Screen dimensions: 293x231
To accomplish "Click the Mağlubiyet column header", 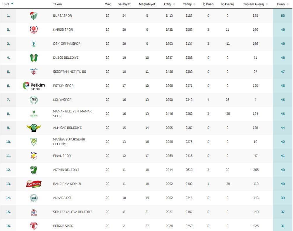I will click(147, 4).
